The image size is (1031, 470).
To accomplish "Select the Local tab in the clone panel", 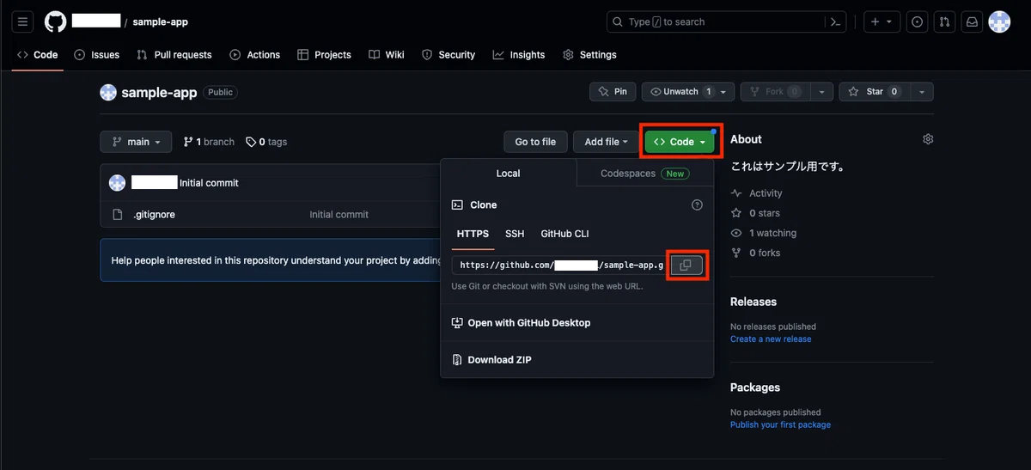I will [509, 174].
